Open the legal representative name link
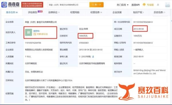172x105 pixels. (36, 31)
